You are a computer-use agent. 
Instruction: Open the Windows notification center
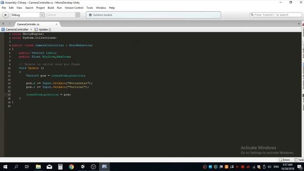(300, 167)
